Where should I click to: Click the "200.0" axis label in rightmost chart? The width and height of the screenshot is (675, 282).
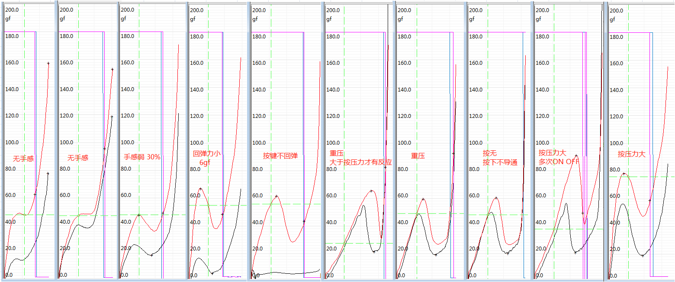(616, 10)
